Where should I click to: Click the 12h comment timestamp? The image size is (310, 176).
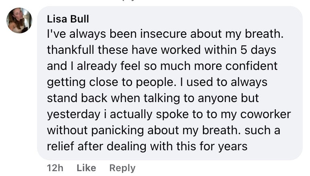(x=55, y=168)
